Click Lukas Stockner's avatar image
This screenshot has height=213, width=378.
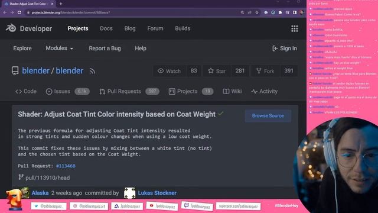(x=130, y=193)
